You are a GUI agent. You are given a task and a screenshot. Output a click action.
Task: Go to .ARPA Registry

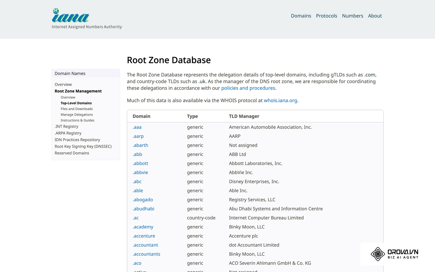coord(68,133)
